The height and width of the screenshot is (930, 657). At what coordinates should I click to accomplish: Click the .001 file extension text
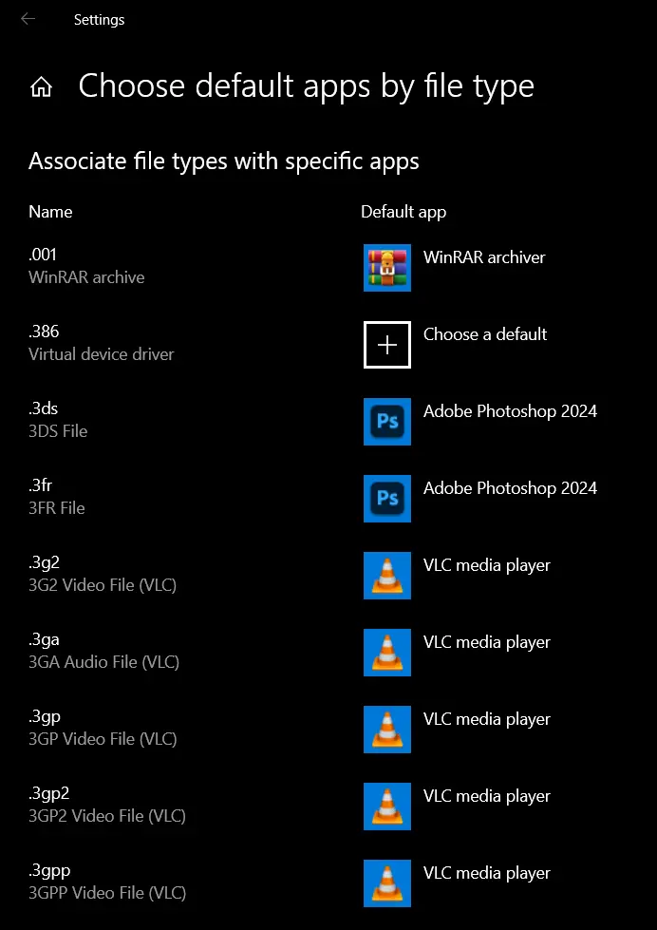pyautogui.click(x=43, y=255)
